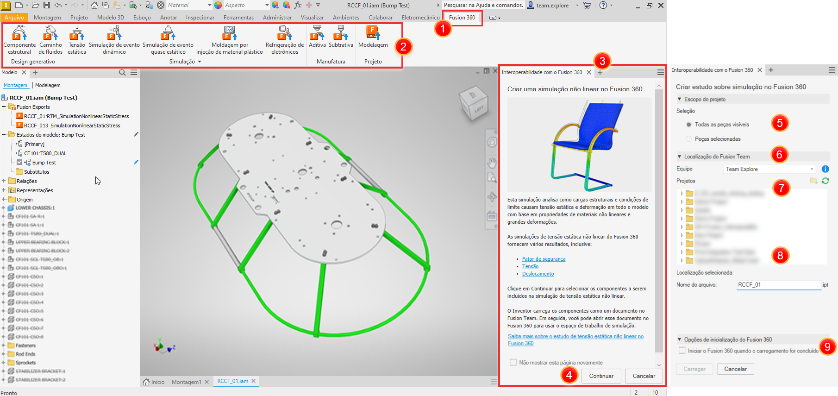Viewport: 838px width, 396px height.
Task: Start Simulação de evento dinâmico
Action: point(114,40)
